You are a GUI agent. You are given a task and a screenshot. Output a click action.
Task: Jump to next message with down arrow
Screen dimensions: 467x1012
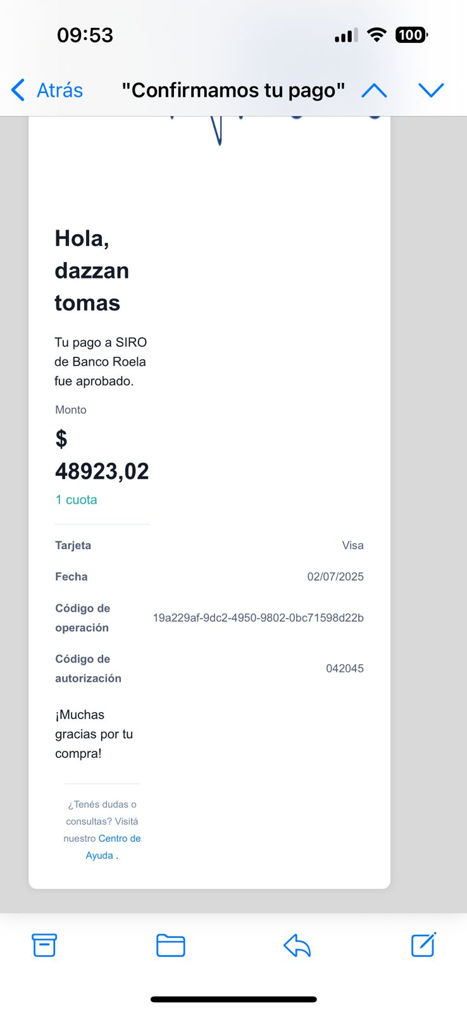(x=431, y=90)
